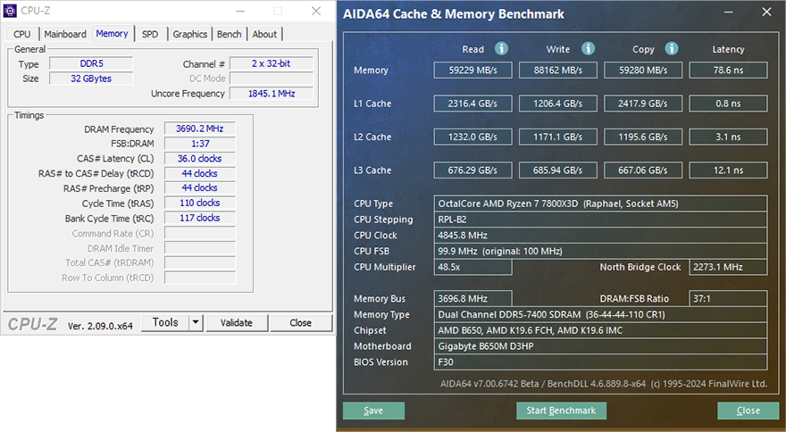Click the tRAS value 110 clocks
The image size is (786, 432).
coord(199,203)
